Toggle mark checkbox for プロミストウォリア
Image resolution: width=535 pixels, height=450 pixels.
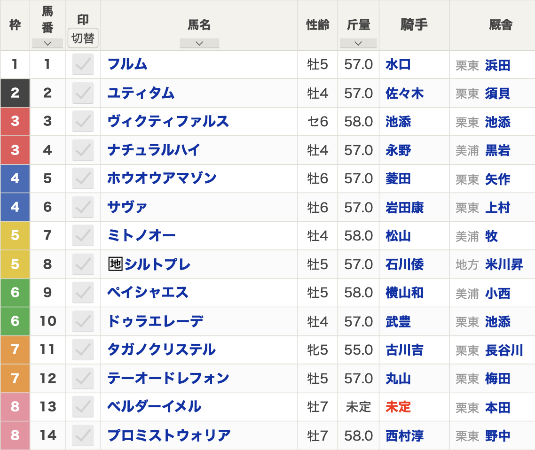click(x=83, y=436)
